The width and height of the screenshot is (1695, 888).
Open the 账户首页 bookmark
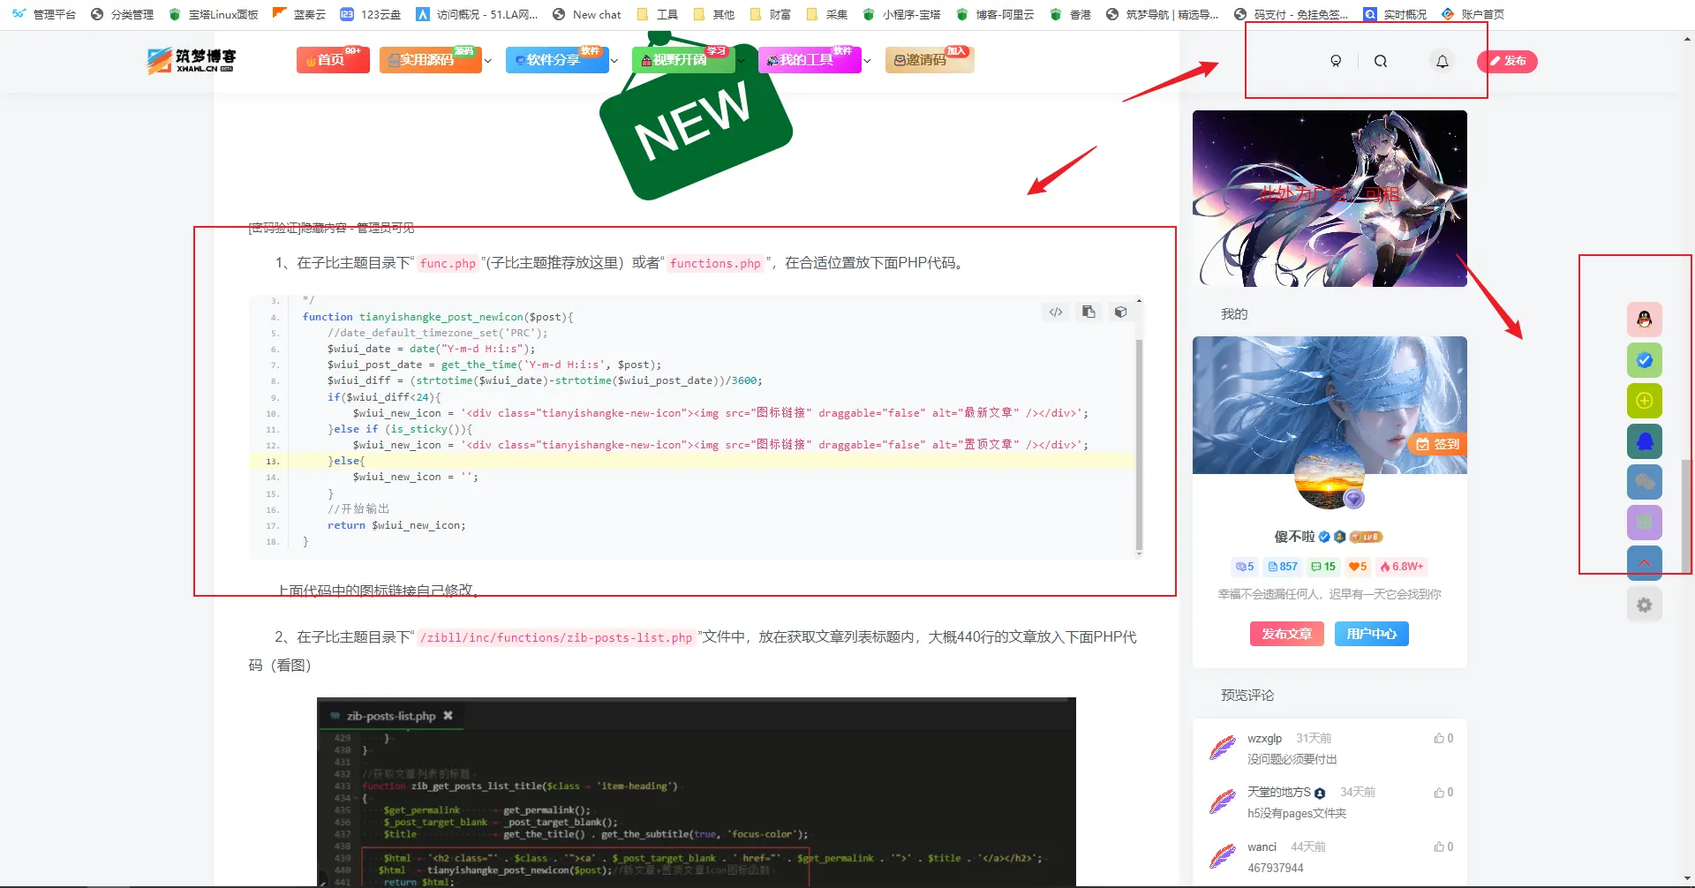point(1473,14)
